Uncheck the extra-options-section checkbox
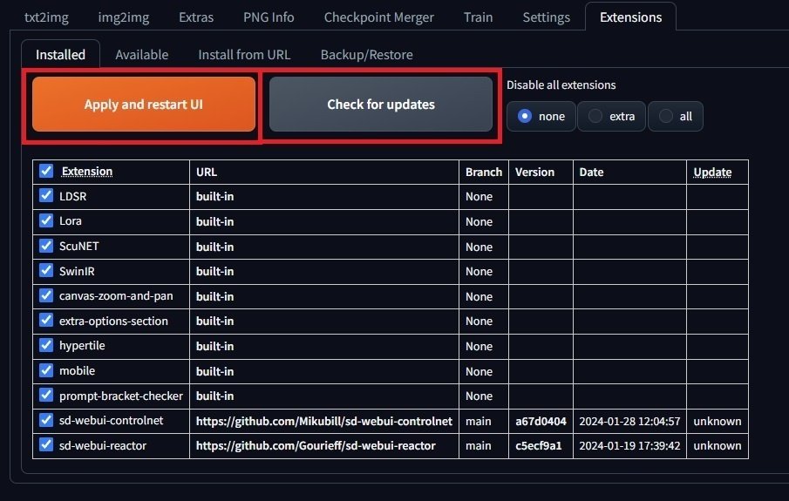The width and height of the screenshot is (789, 501). (46, 320)
